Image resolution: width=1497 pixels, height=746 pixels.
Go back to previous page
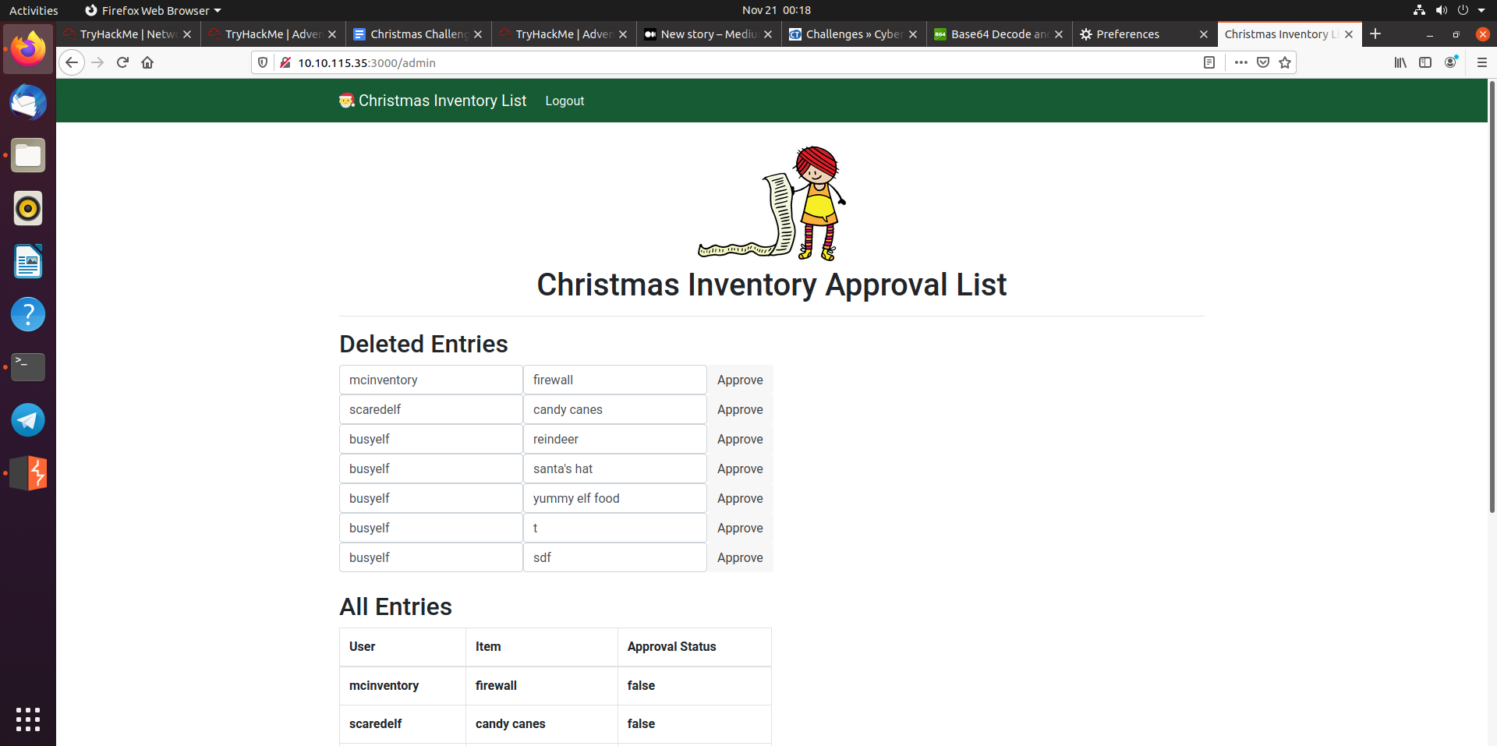pos(72,62)
